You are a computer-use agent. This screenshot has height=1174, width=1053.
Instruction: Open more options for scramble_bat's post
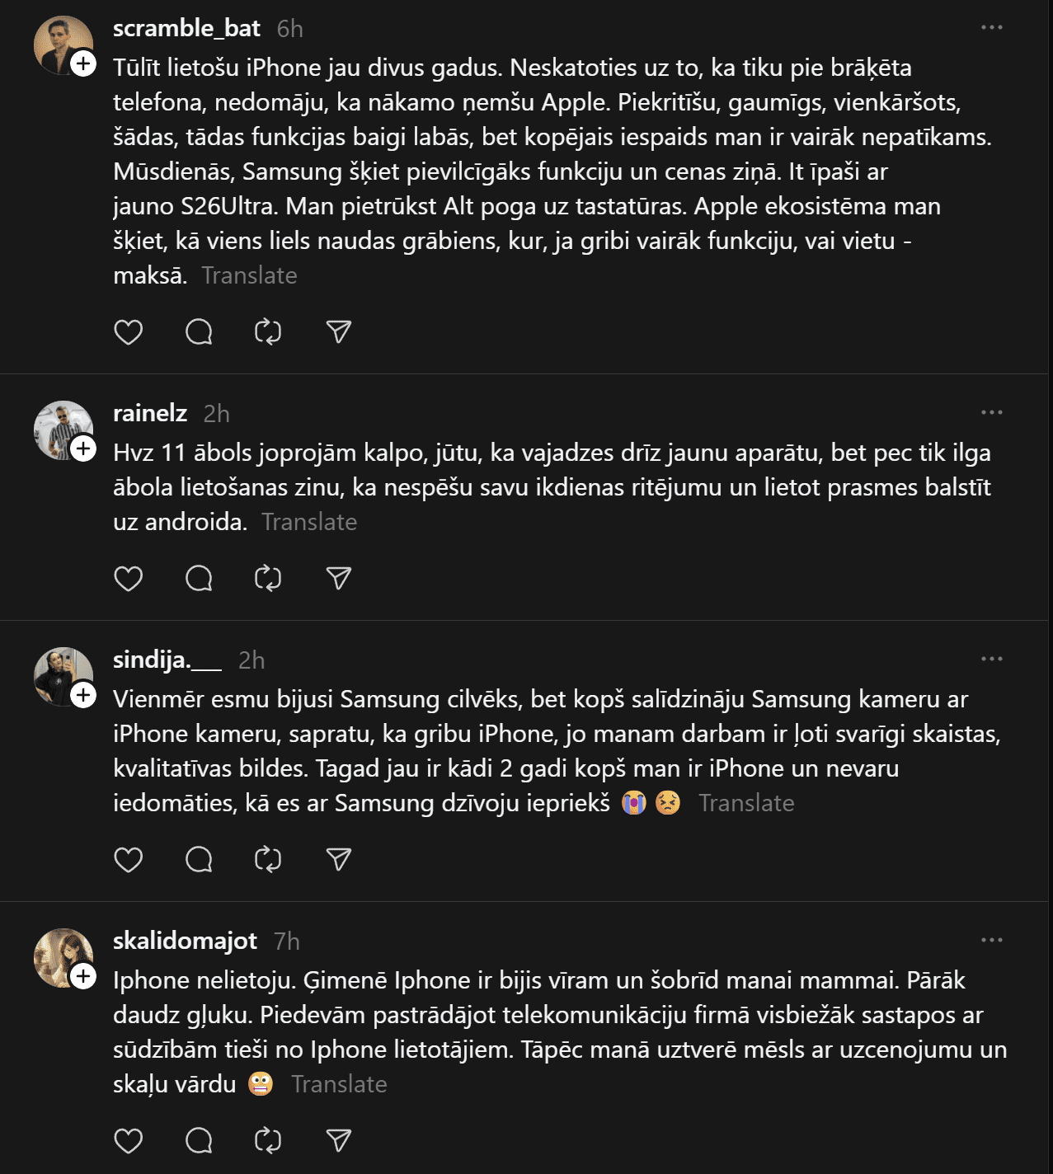[x=991, y=27]
